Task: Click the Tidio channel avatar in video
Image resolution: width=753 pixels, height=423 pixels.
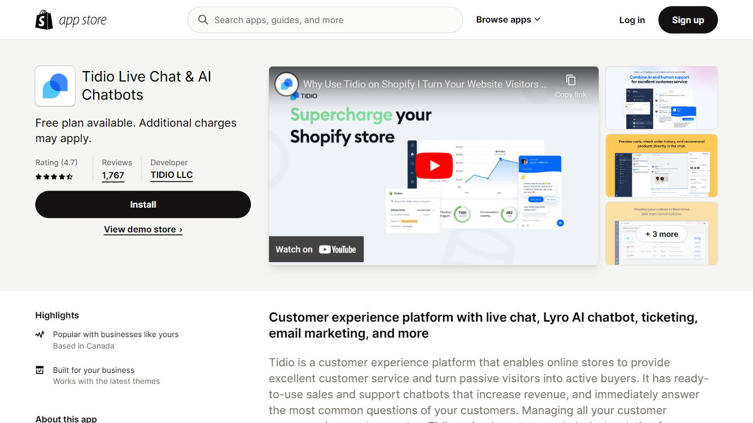Action: pyautogui.click(x=287, y=84)
